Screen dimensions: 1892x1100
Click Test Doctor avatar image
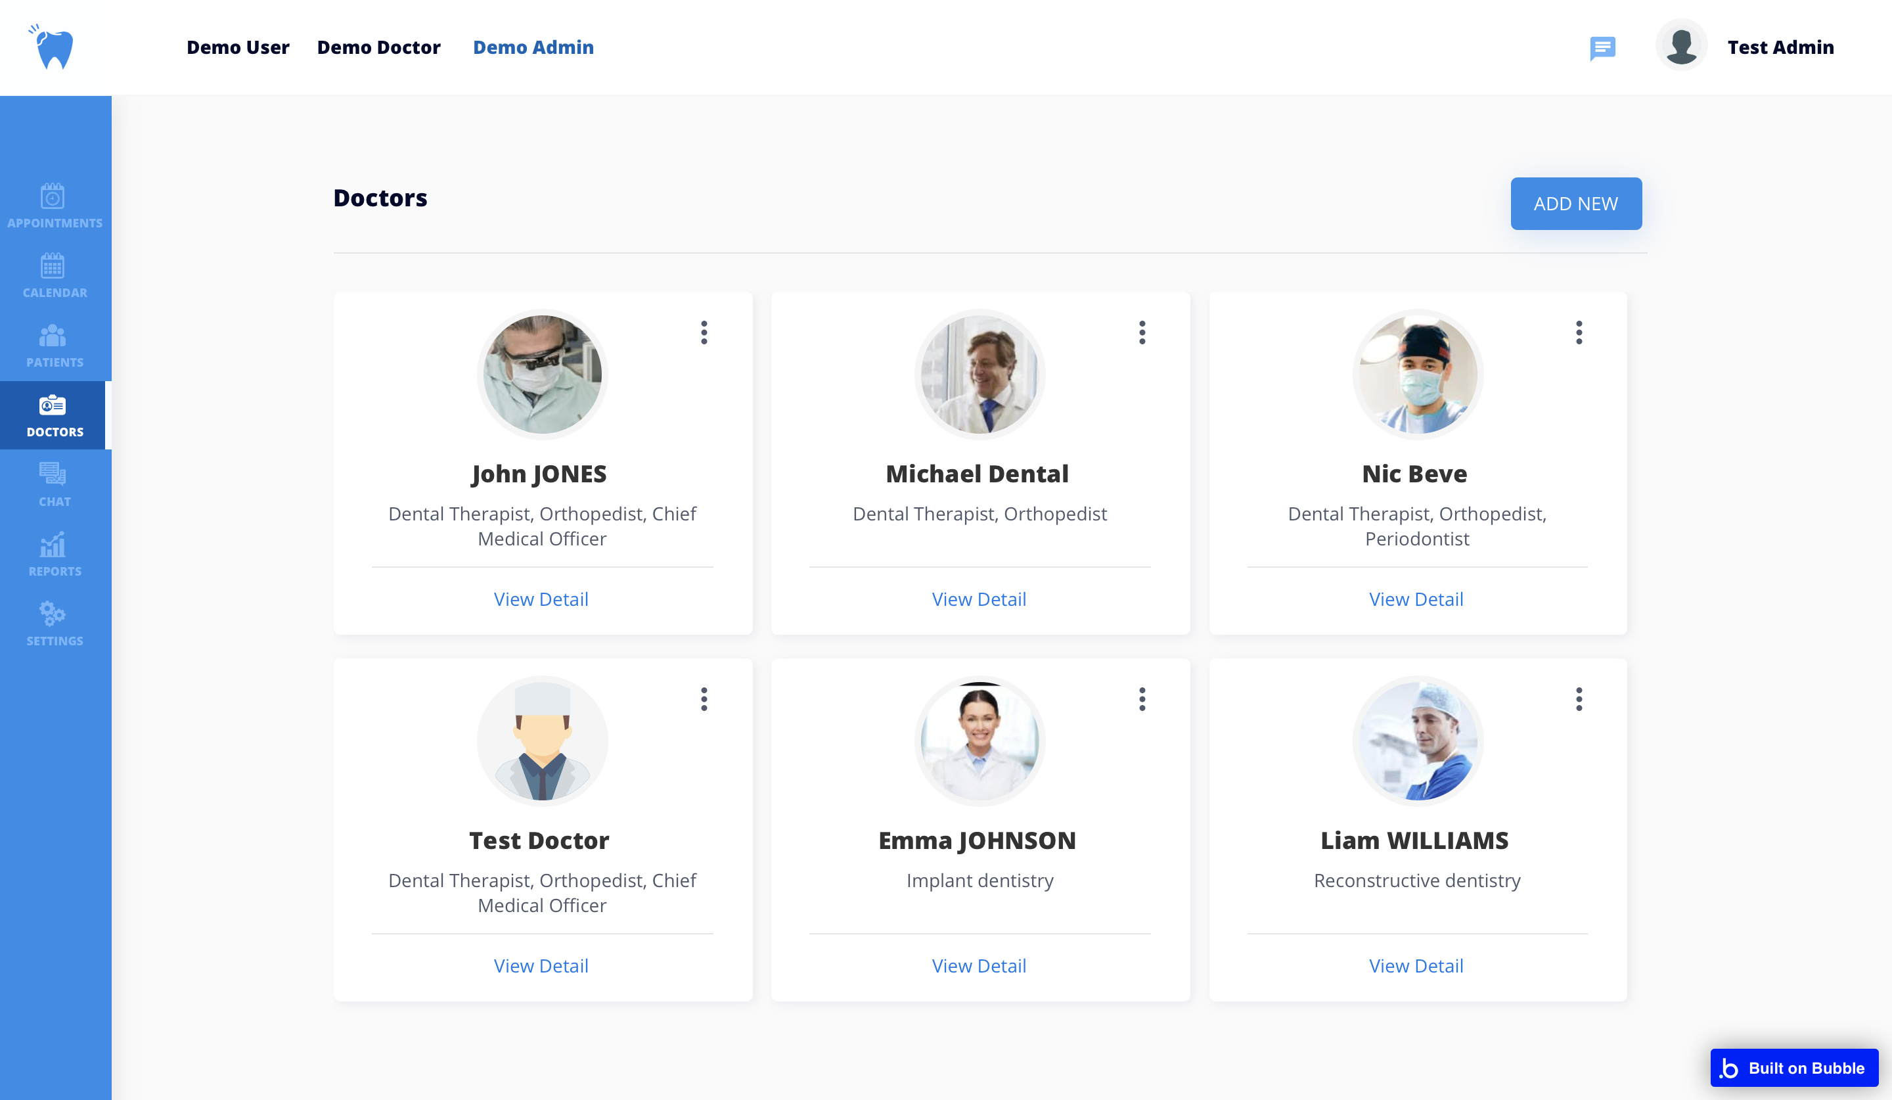542,741
